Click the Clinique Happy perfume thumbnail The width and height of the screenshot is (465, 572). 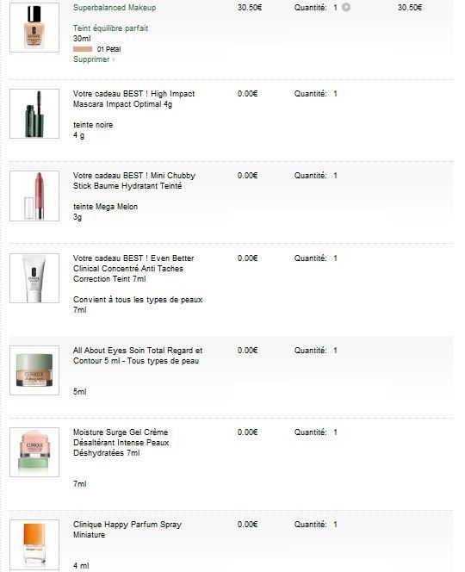click(34, 544)
